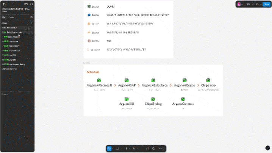Screen dimensions: 272x153
Task: Select the Argano4Salesforce schedule item
Action: pos(154,86)
